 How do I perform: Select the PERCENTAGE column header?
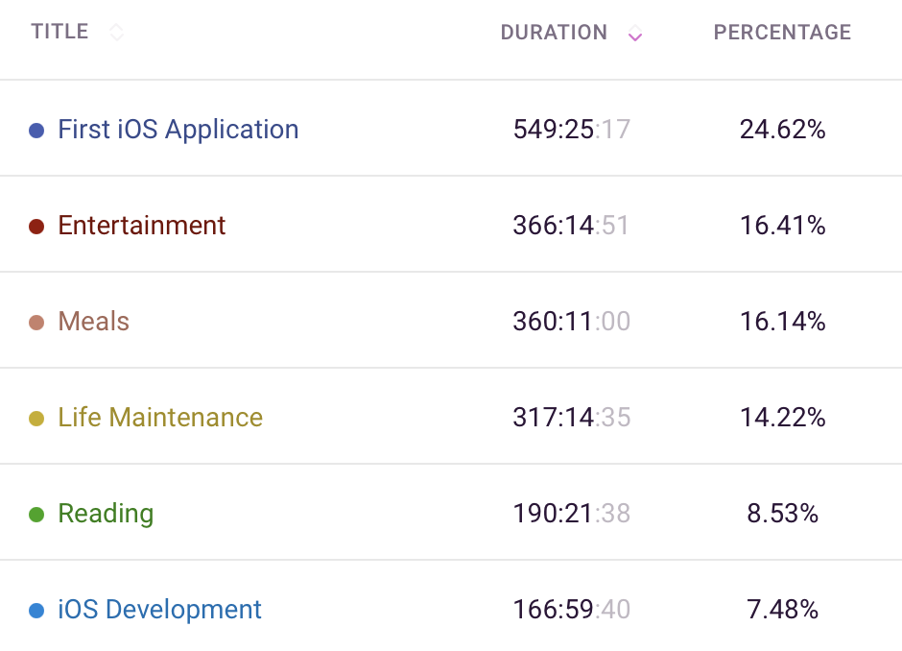782,33
